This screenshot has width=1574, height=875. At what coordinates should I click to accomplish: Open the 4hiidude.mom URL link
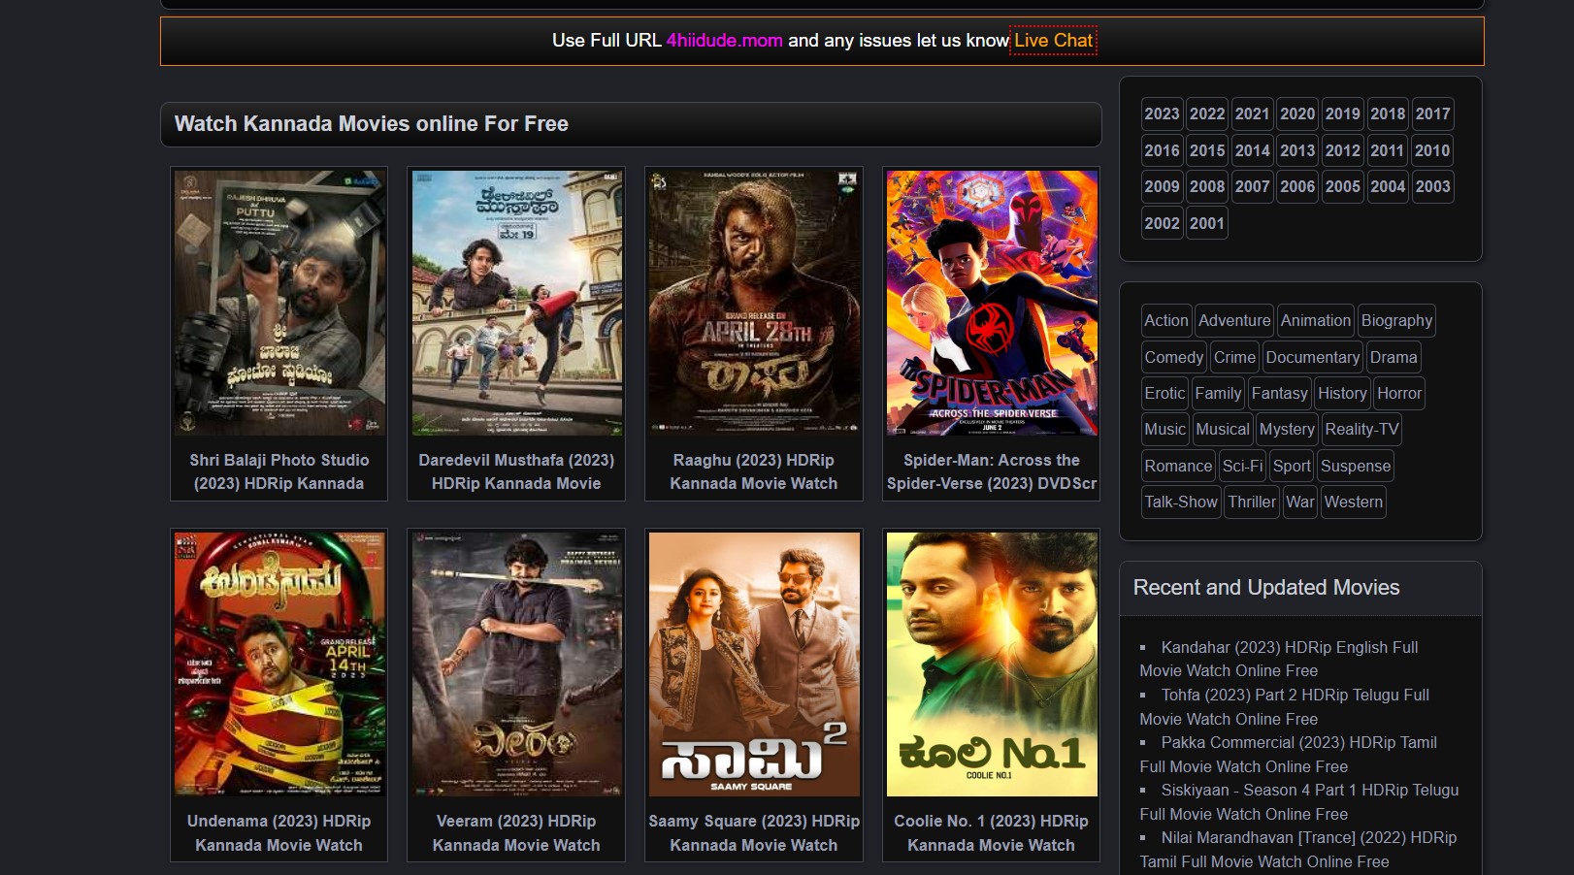click(x=724, y=41)
